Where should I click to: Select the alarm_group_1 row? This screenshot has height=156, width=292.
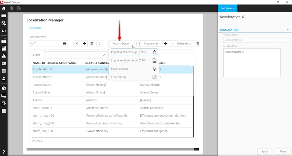coord(112,108)
